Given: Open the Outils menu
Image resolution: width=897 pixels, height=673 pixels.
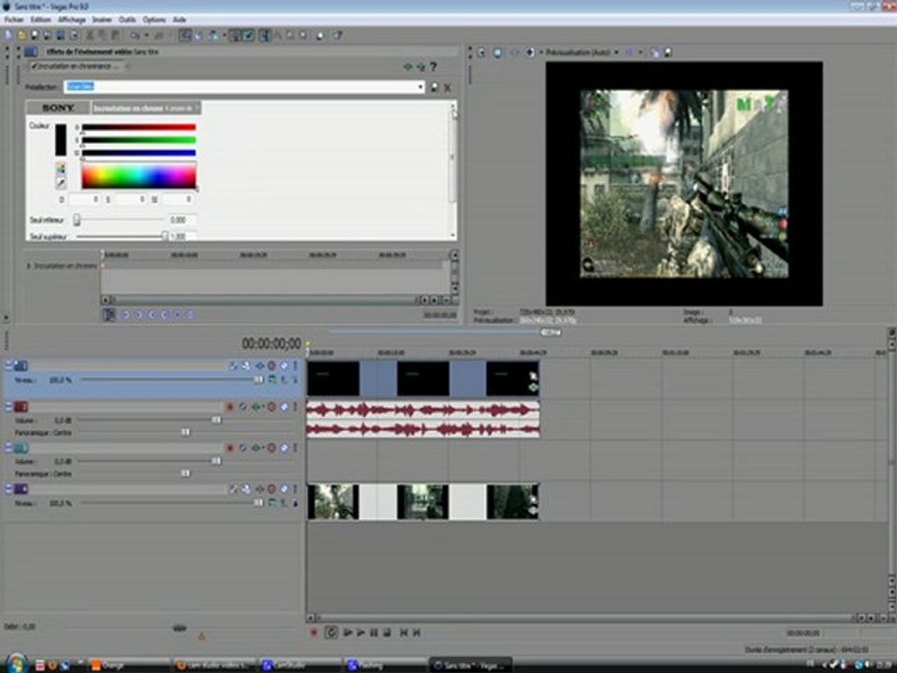Looking at the screenshot, I should [x=127, y=20].
